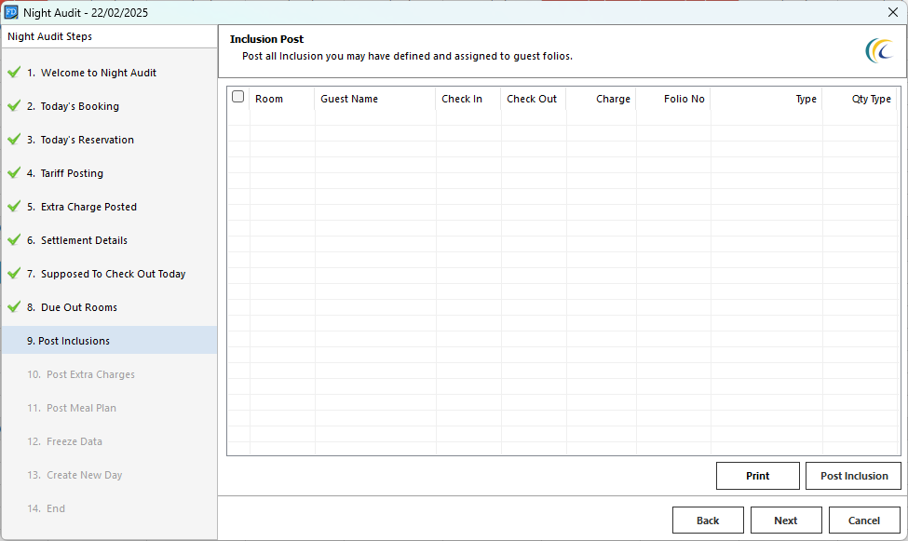Screen dimensions: 908x541
Task: Cancel the night audit wizard
Action: pos(863,521)
